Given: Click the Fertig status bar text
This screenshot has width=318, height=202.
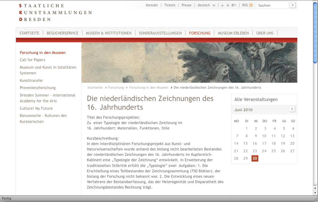Looking at the screenshot, I should [7, 198].
